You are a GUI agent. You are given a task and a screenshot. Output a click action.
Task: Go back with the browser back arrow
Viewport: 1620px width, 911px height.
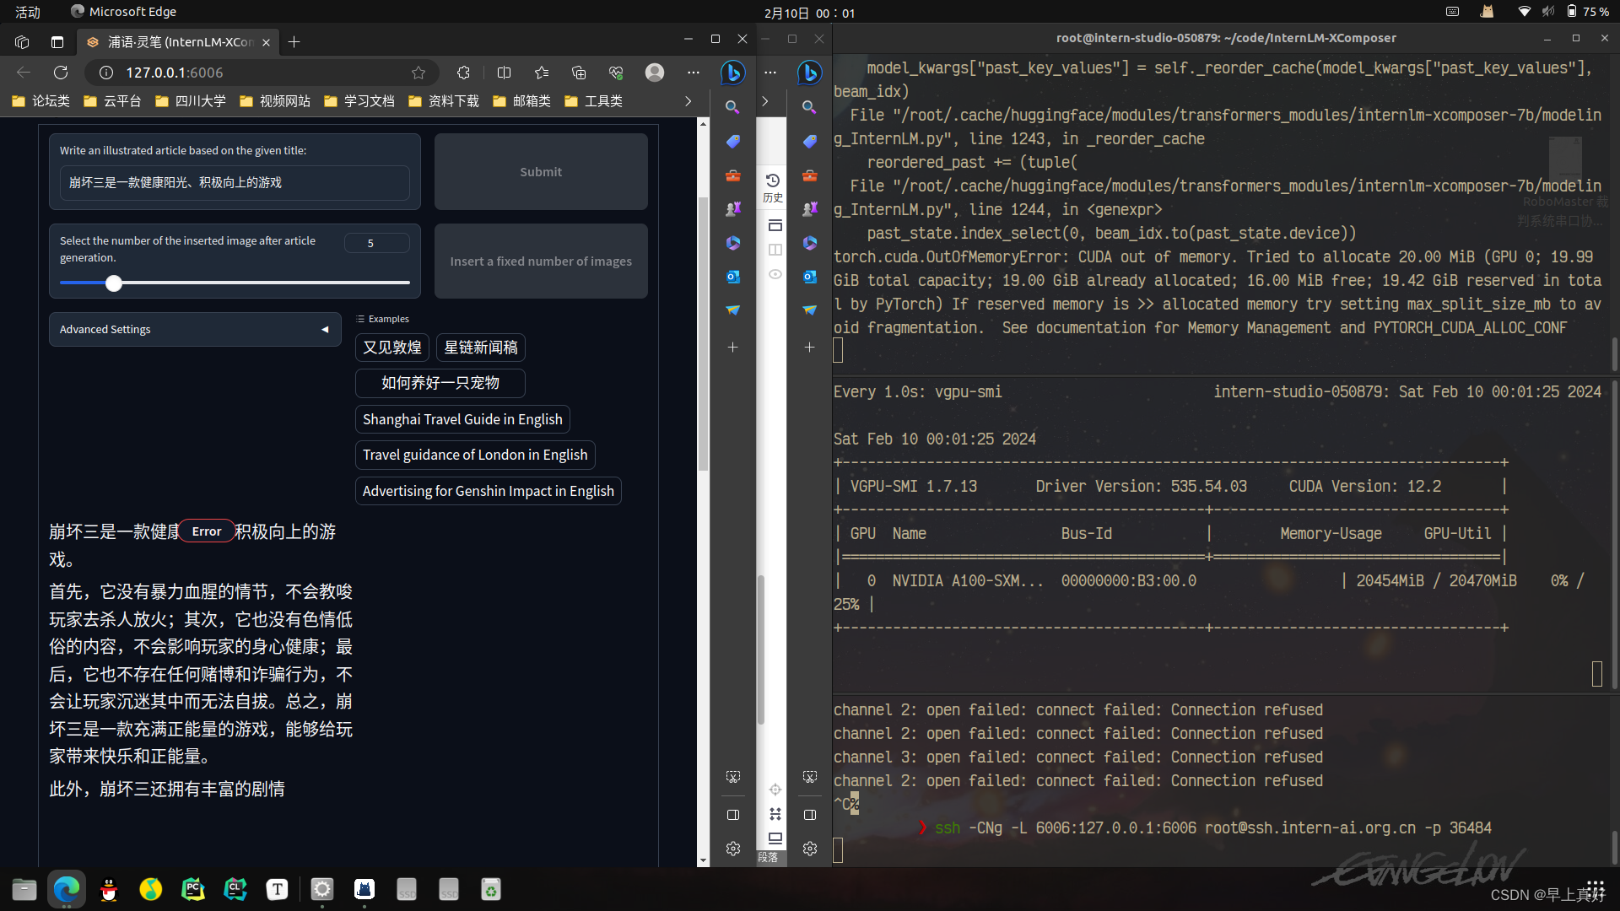[24, 73]
